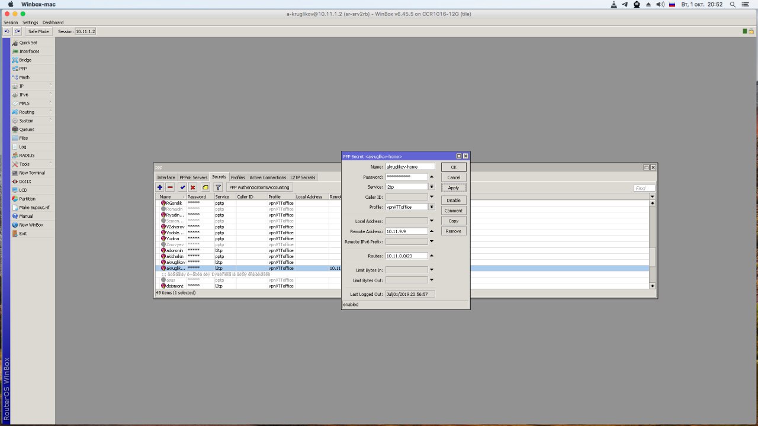Expand the Local Address field
Screen dimensions: 758x426
432,221
